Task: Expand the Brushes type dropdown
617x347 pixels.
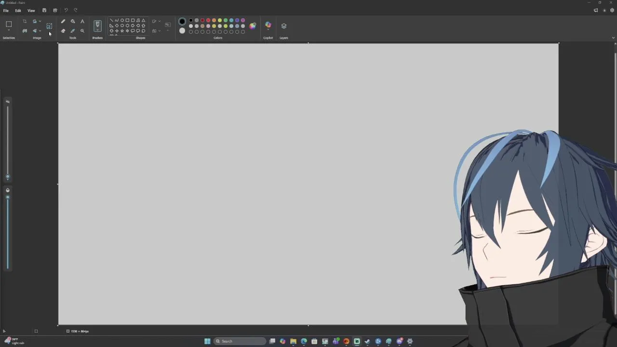Action: pos(97,31)
